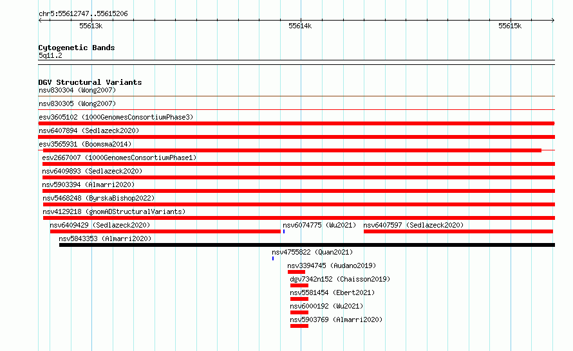Click the 55615k ruler label
Image resolution: width=573 pixels, height=351 pixels.
coord(510,26)
